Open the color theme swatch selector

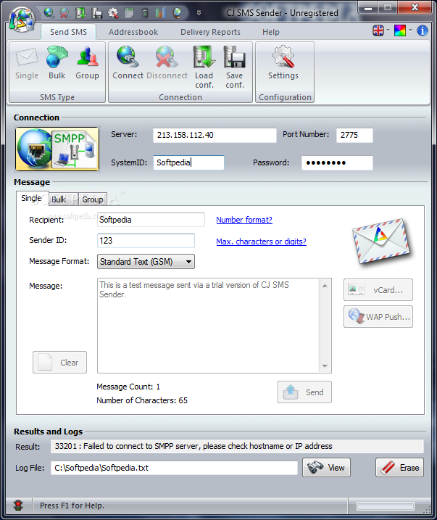click(x=400, y=30)
